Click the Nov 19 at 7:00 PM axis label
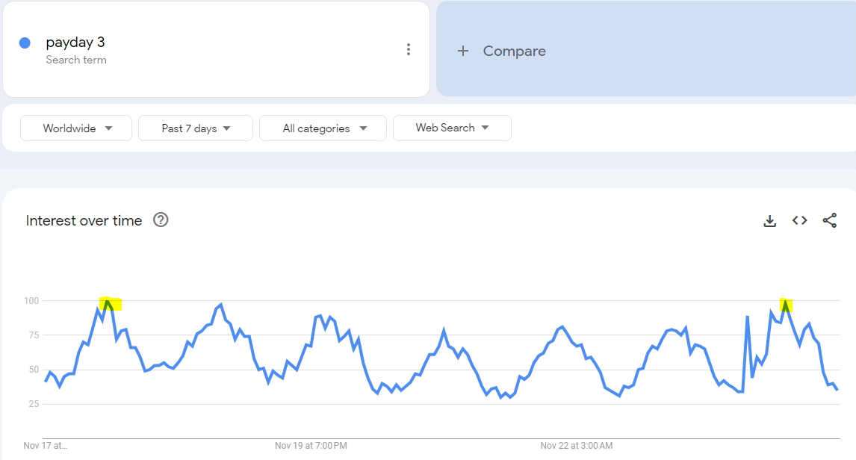The image size is (856, 460). pyautogui.click(x=311, y=446)
